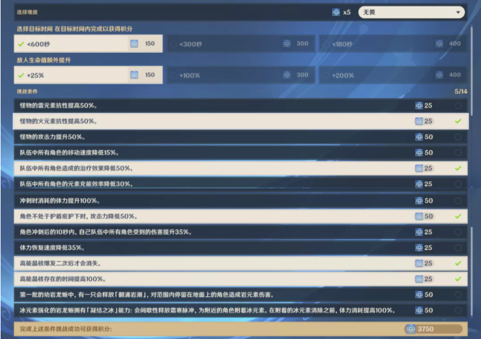Select the +25% enemy HP option
The height and width of the screenshot is (339, 481).
click(88, 75)
